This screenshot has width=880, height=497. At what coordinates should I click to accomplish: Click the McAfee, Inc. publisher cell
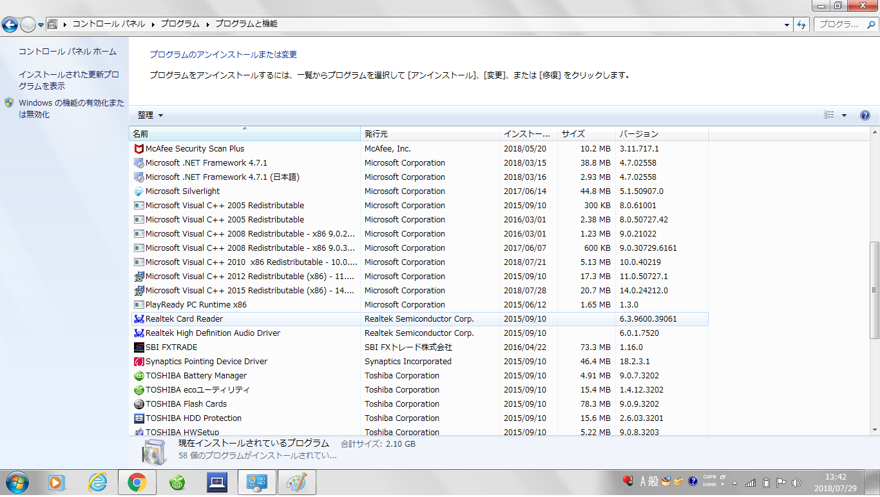pos(387,149)
